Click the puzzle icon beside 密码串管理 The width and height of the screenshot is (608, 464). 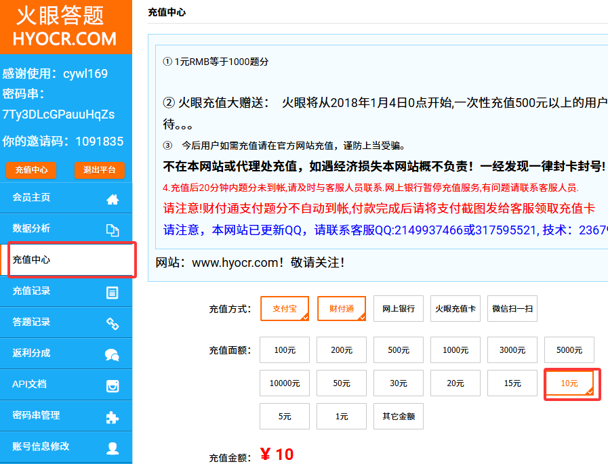coord(113,417)
